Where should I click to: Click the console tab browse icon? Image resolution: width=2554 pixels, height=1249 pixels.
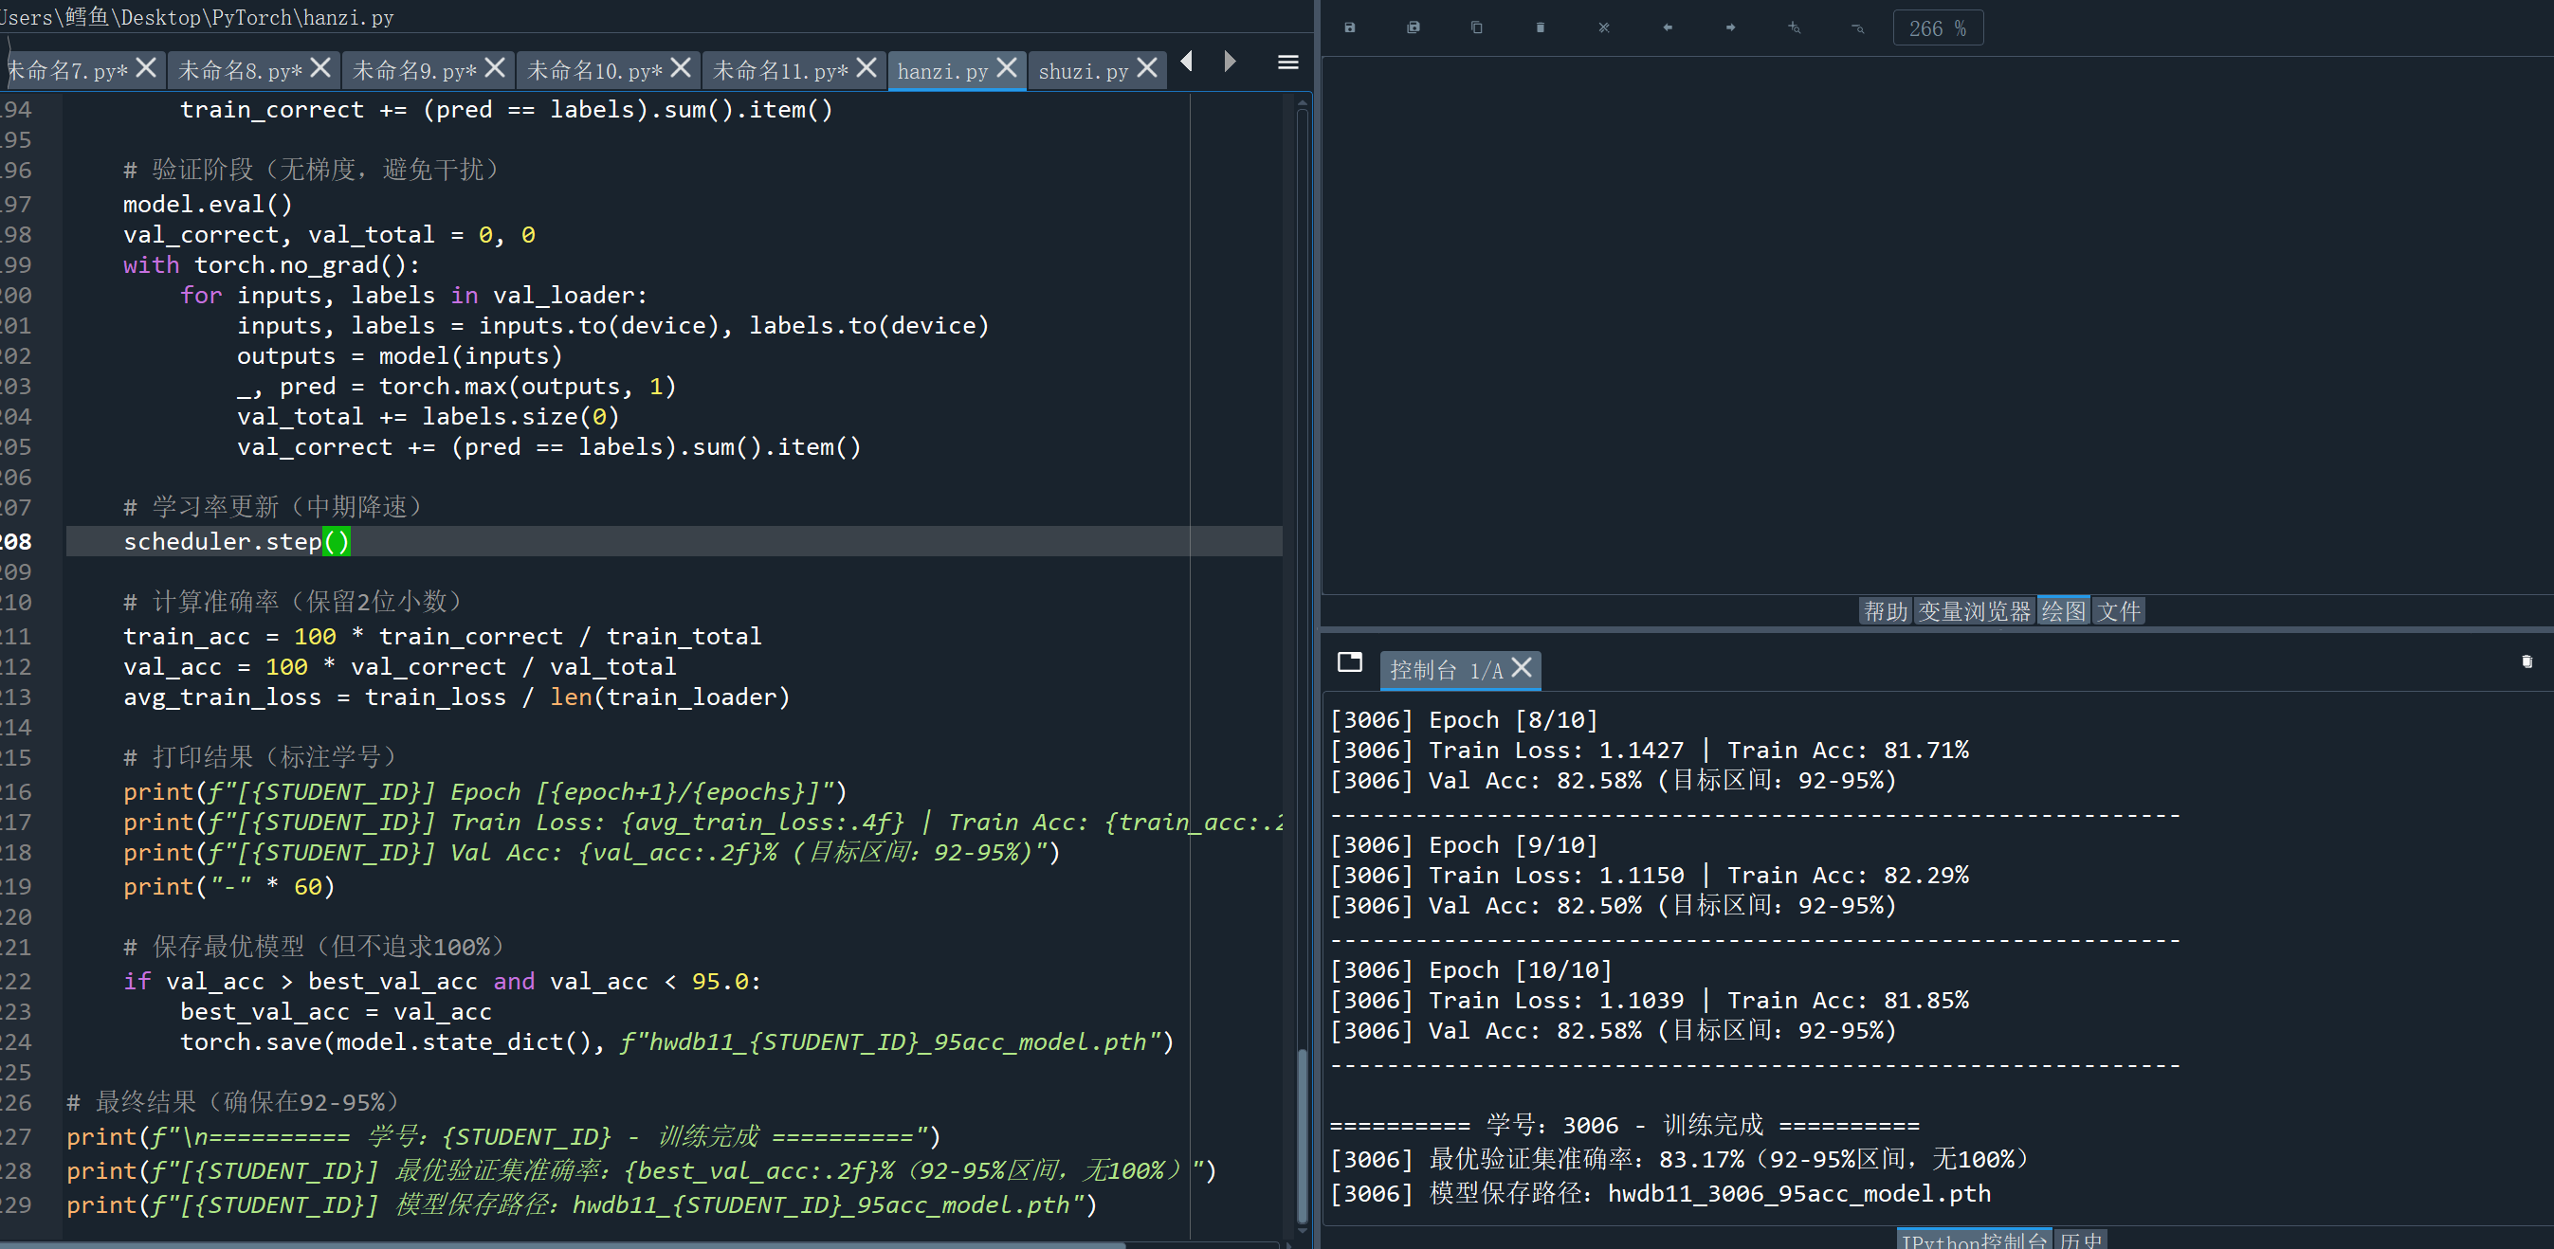[1349, 662]
